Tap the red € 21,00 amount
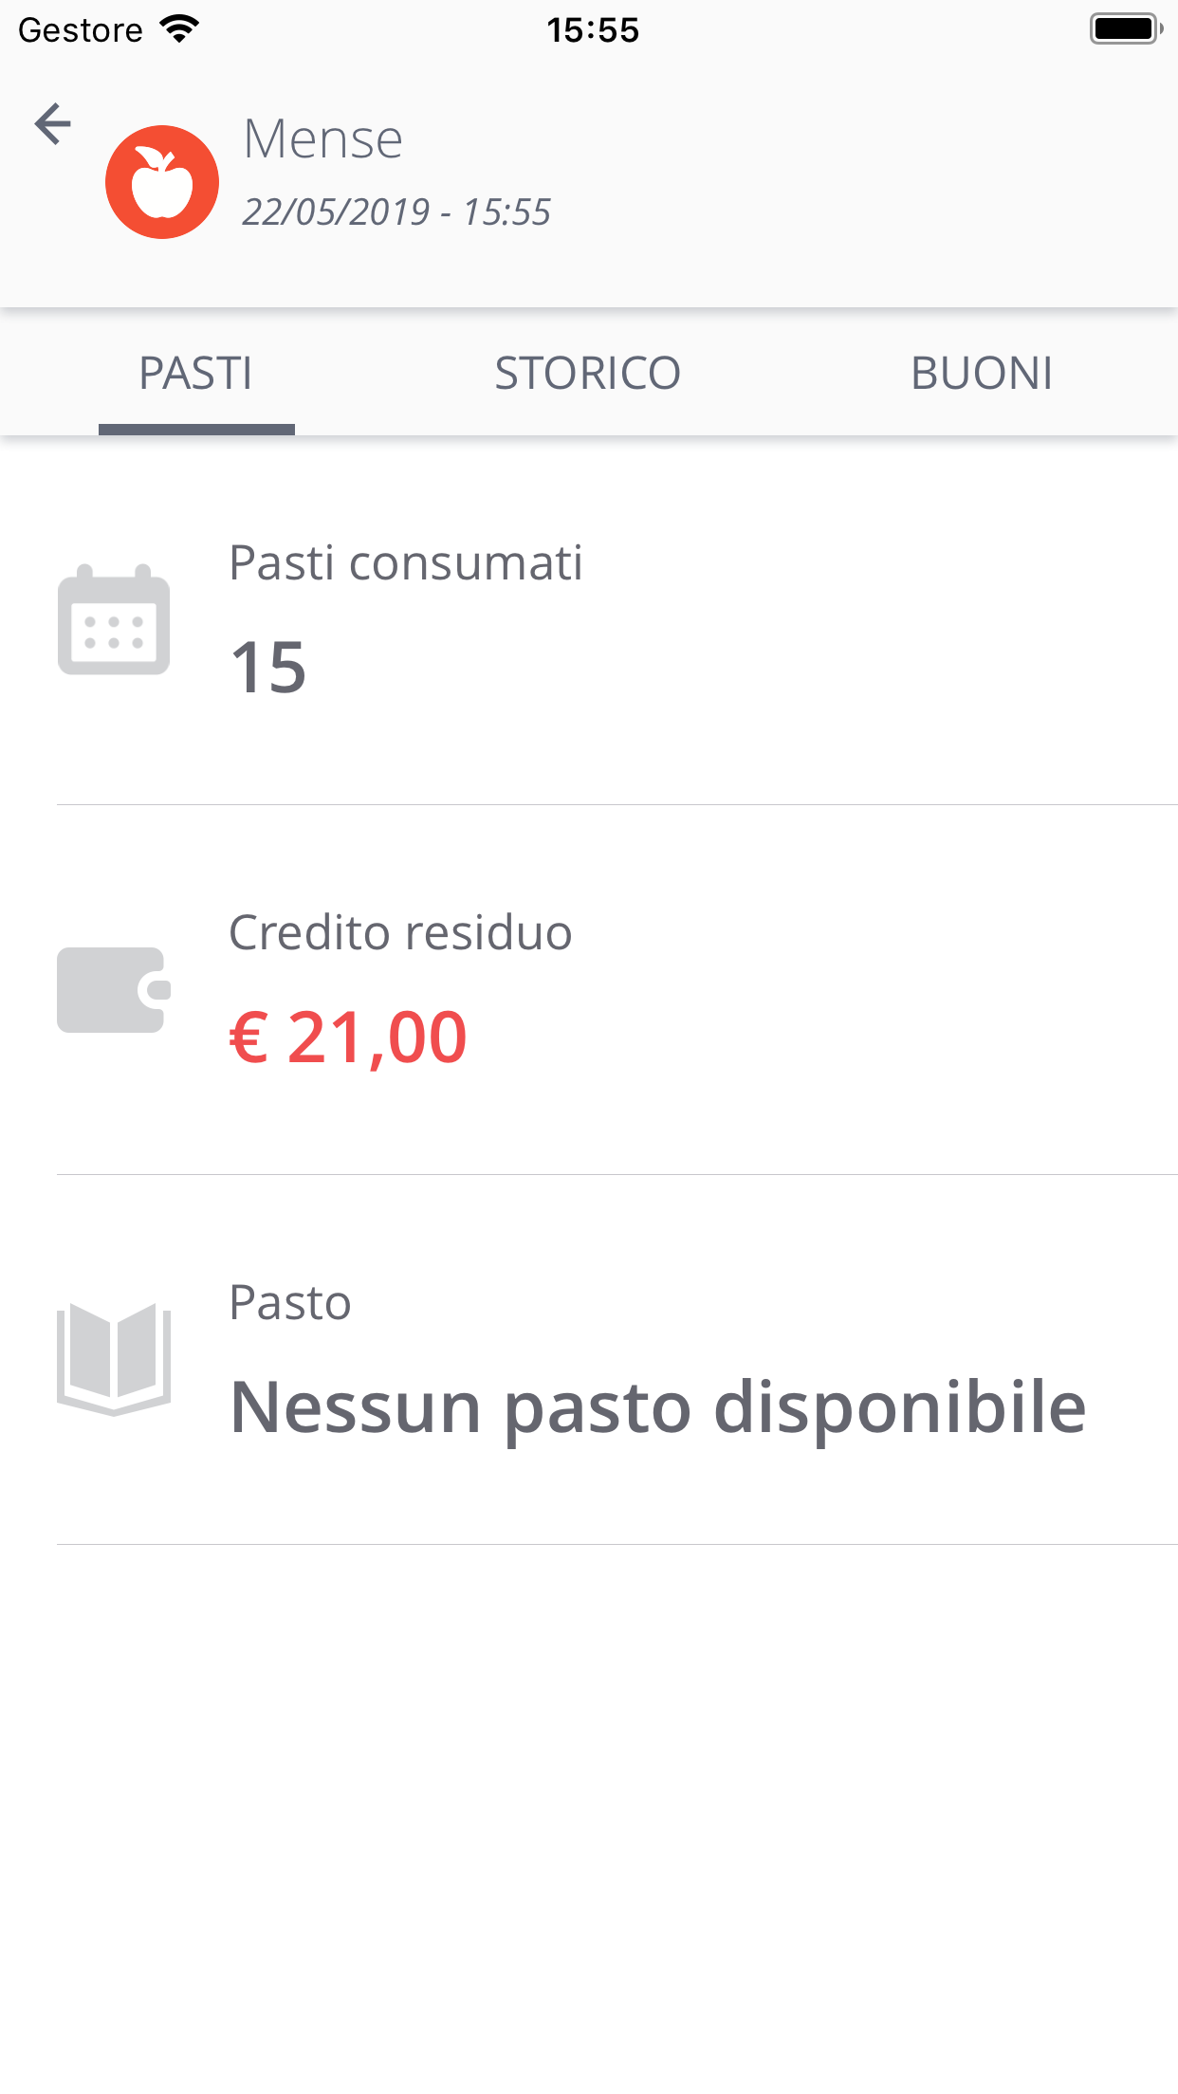 [349, 1038]
